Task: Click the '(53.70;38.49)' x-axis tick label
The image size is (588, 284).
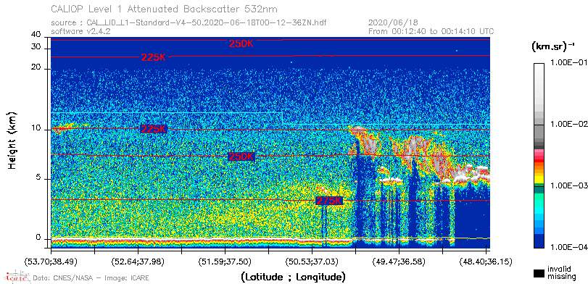Action: tap(51, 261)
